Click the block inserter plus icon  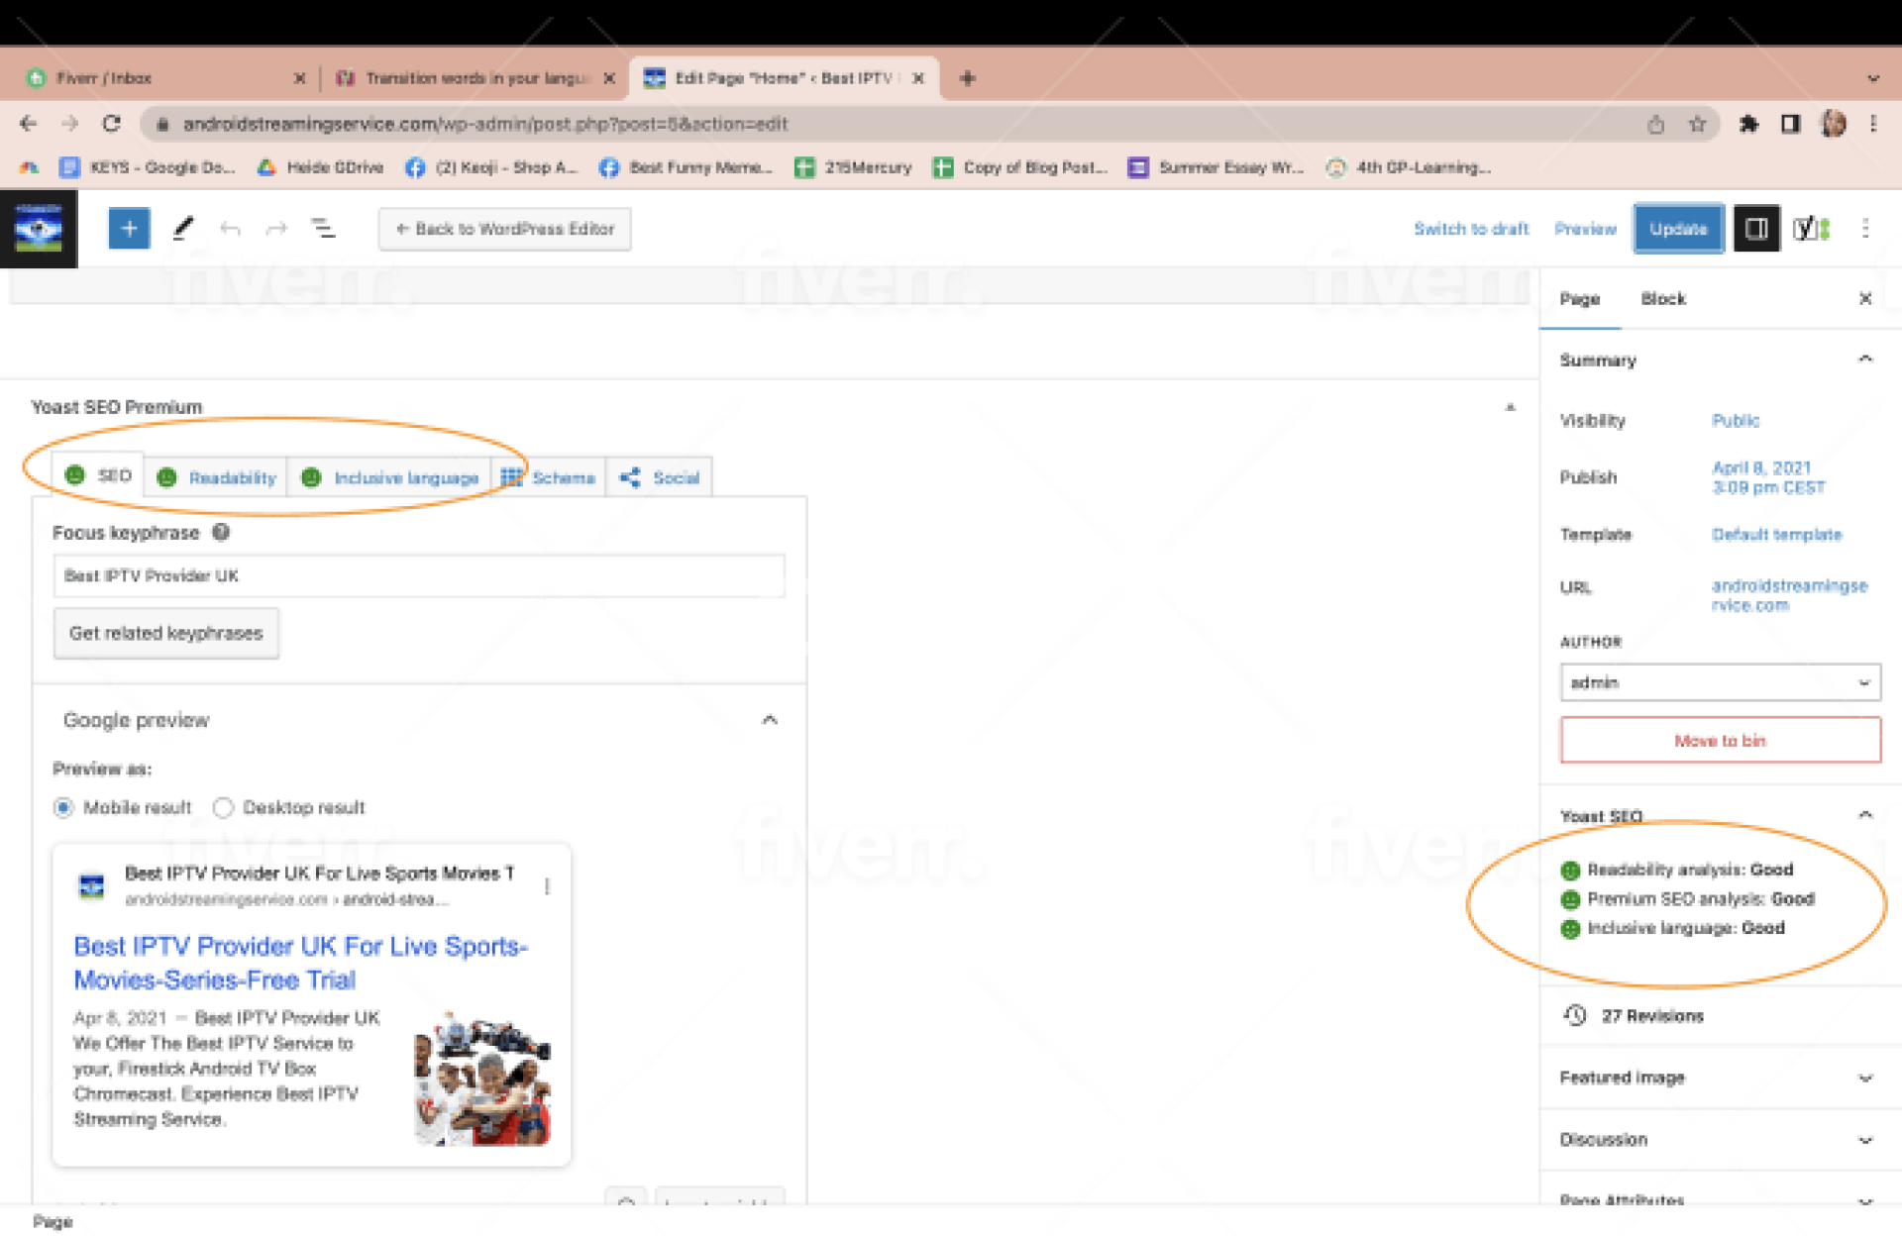click(x=129, y=229)
